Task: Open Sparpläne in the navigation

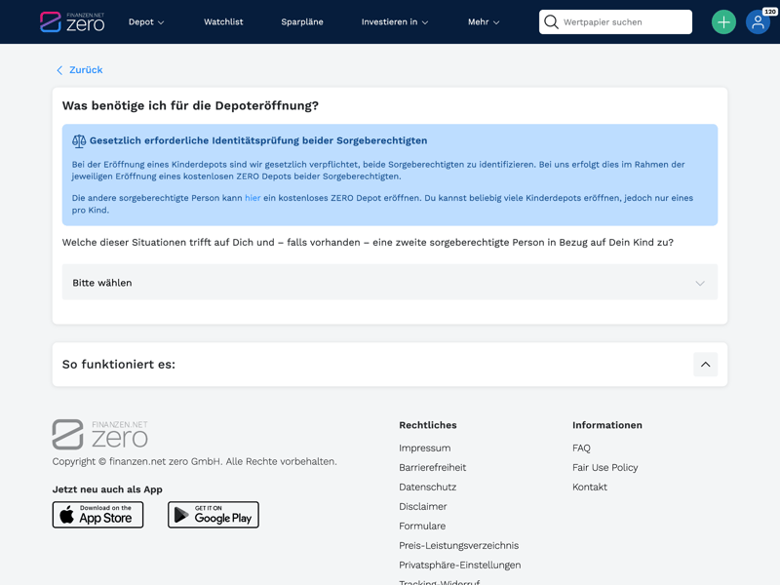Action: (x=302, y=21)
